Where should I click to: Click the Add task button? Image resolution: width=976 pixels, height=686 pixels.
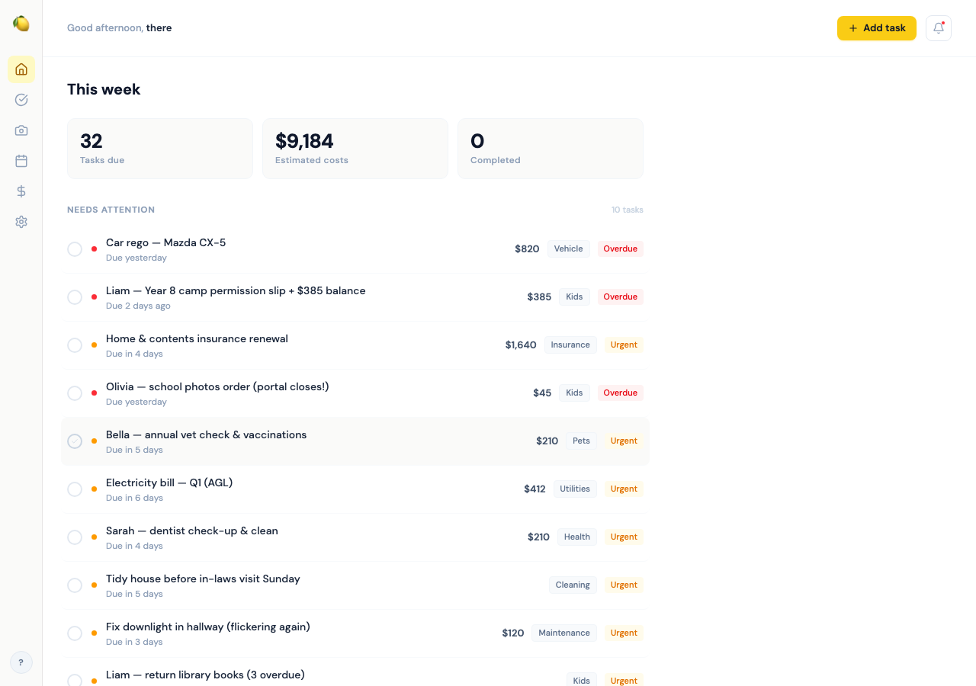click(x=876, y=27)
